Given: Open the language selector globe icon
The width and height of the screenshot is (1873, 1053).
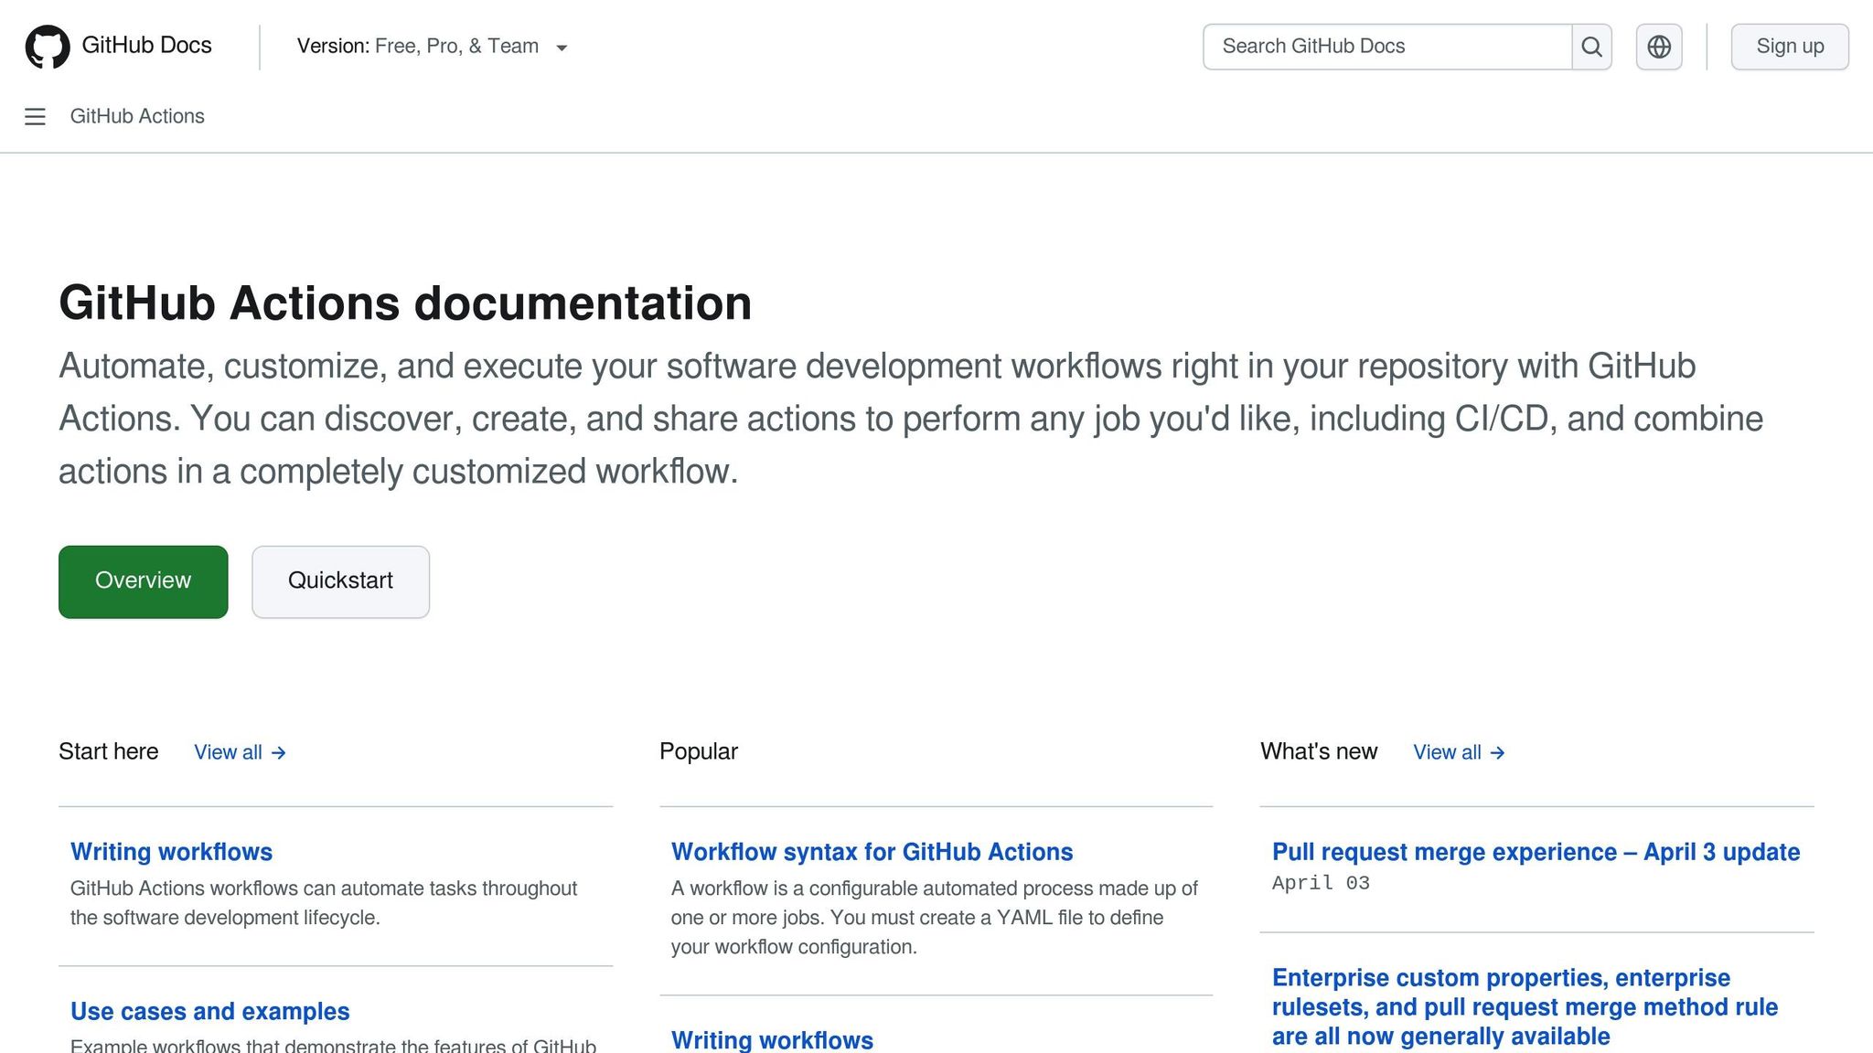Looking at the screenshot, I should point(1658,47).
